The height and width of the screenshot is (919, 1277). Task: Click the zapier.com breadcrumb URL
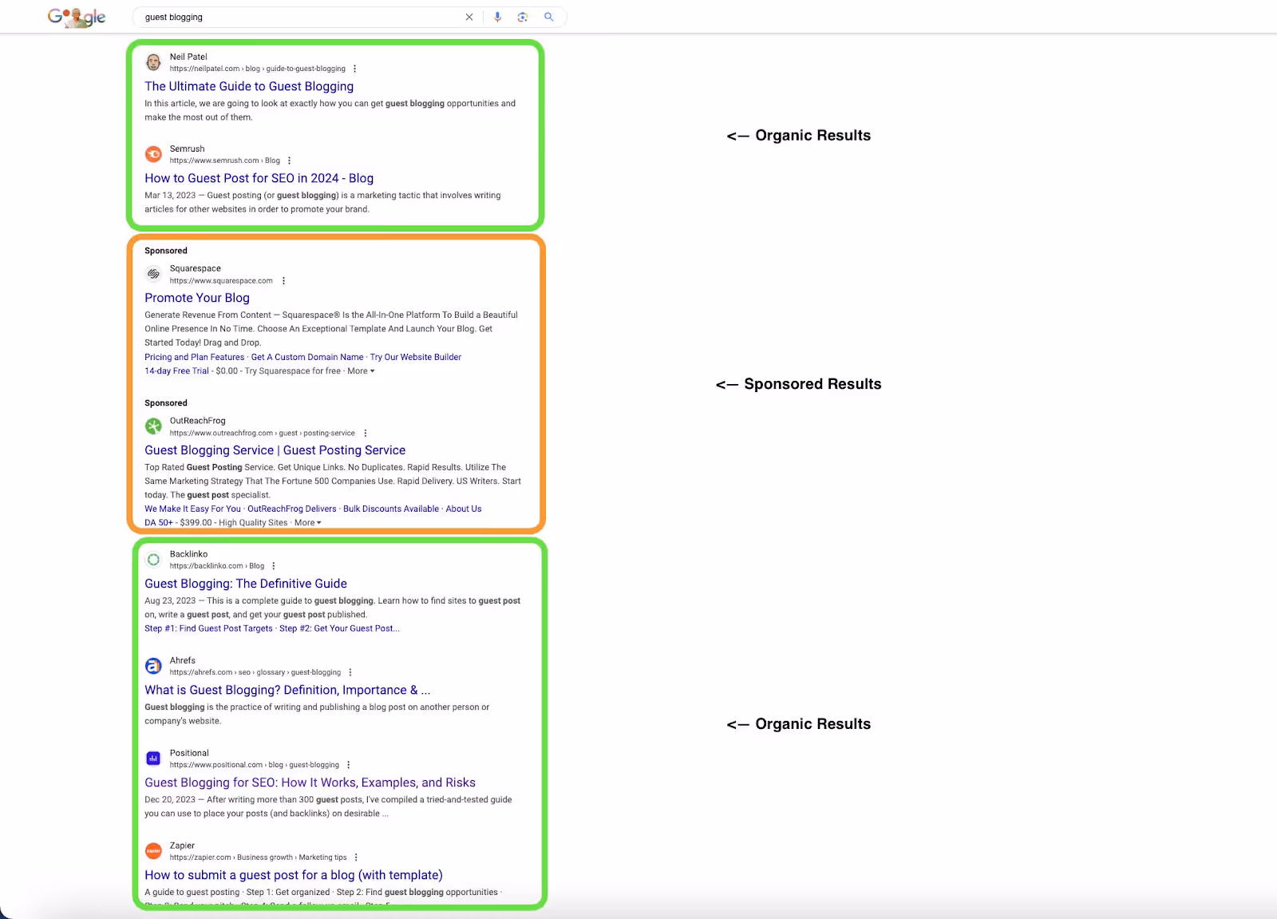tap(259, 858)
